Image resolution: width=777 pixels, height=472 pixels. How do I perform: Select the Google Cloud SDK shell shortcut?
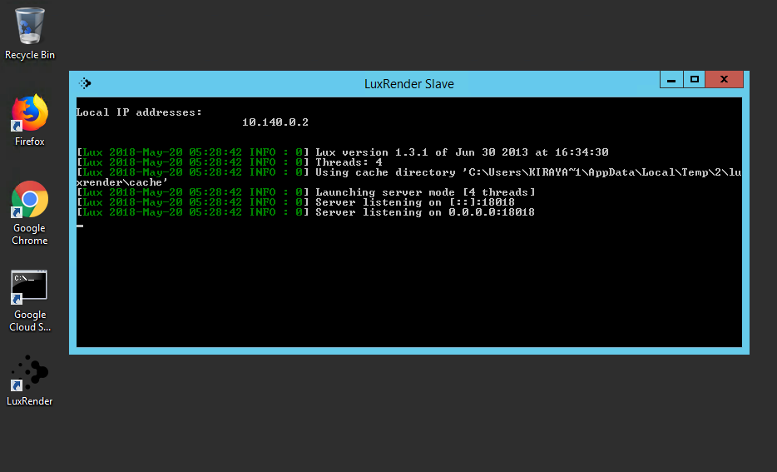[x=30, y=301]
